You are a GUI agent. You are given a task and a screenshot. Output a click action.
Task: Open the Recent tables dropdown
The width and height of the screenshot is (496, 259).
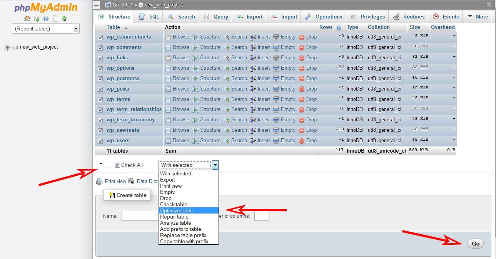click(76, 28)
